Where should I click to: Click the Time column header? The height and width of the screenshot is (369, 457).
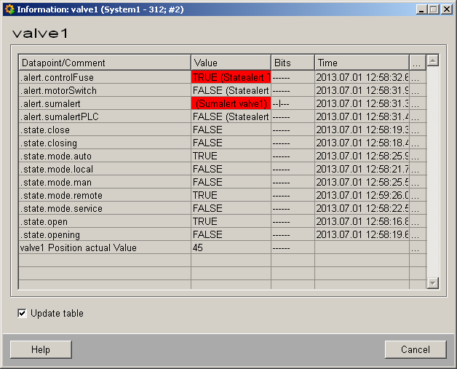362,63
